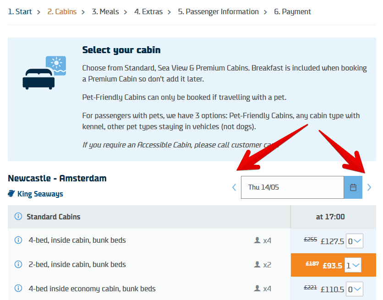Go back to step 1. Start
383x300 pixels.
20,11
